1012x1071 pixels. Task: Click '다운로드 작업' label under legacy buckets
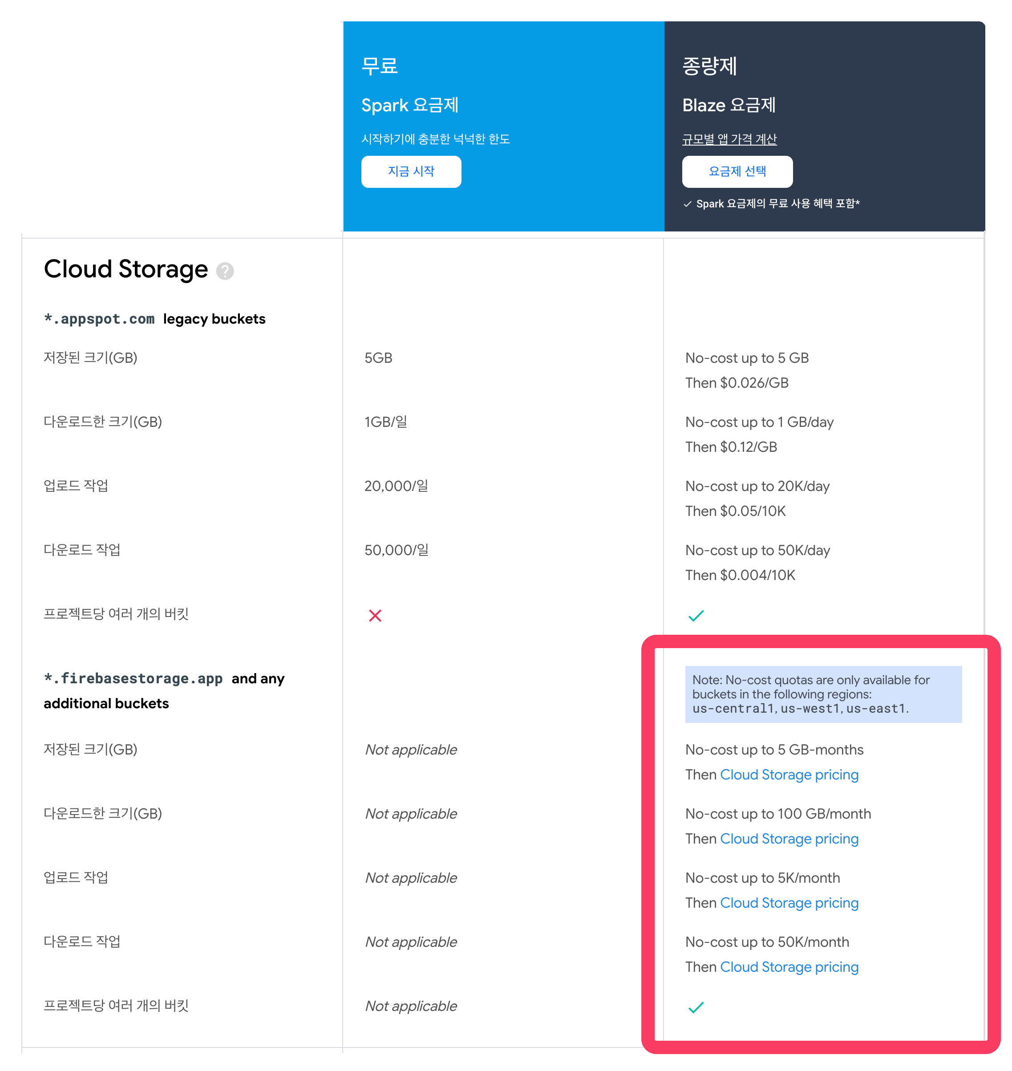[82, 550]
